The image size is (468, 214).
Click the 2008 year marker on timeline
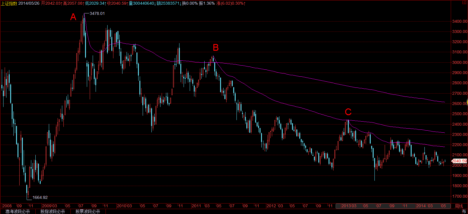(7, 206)
